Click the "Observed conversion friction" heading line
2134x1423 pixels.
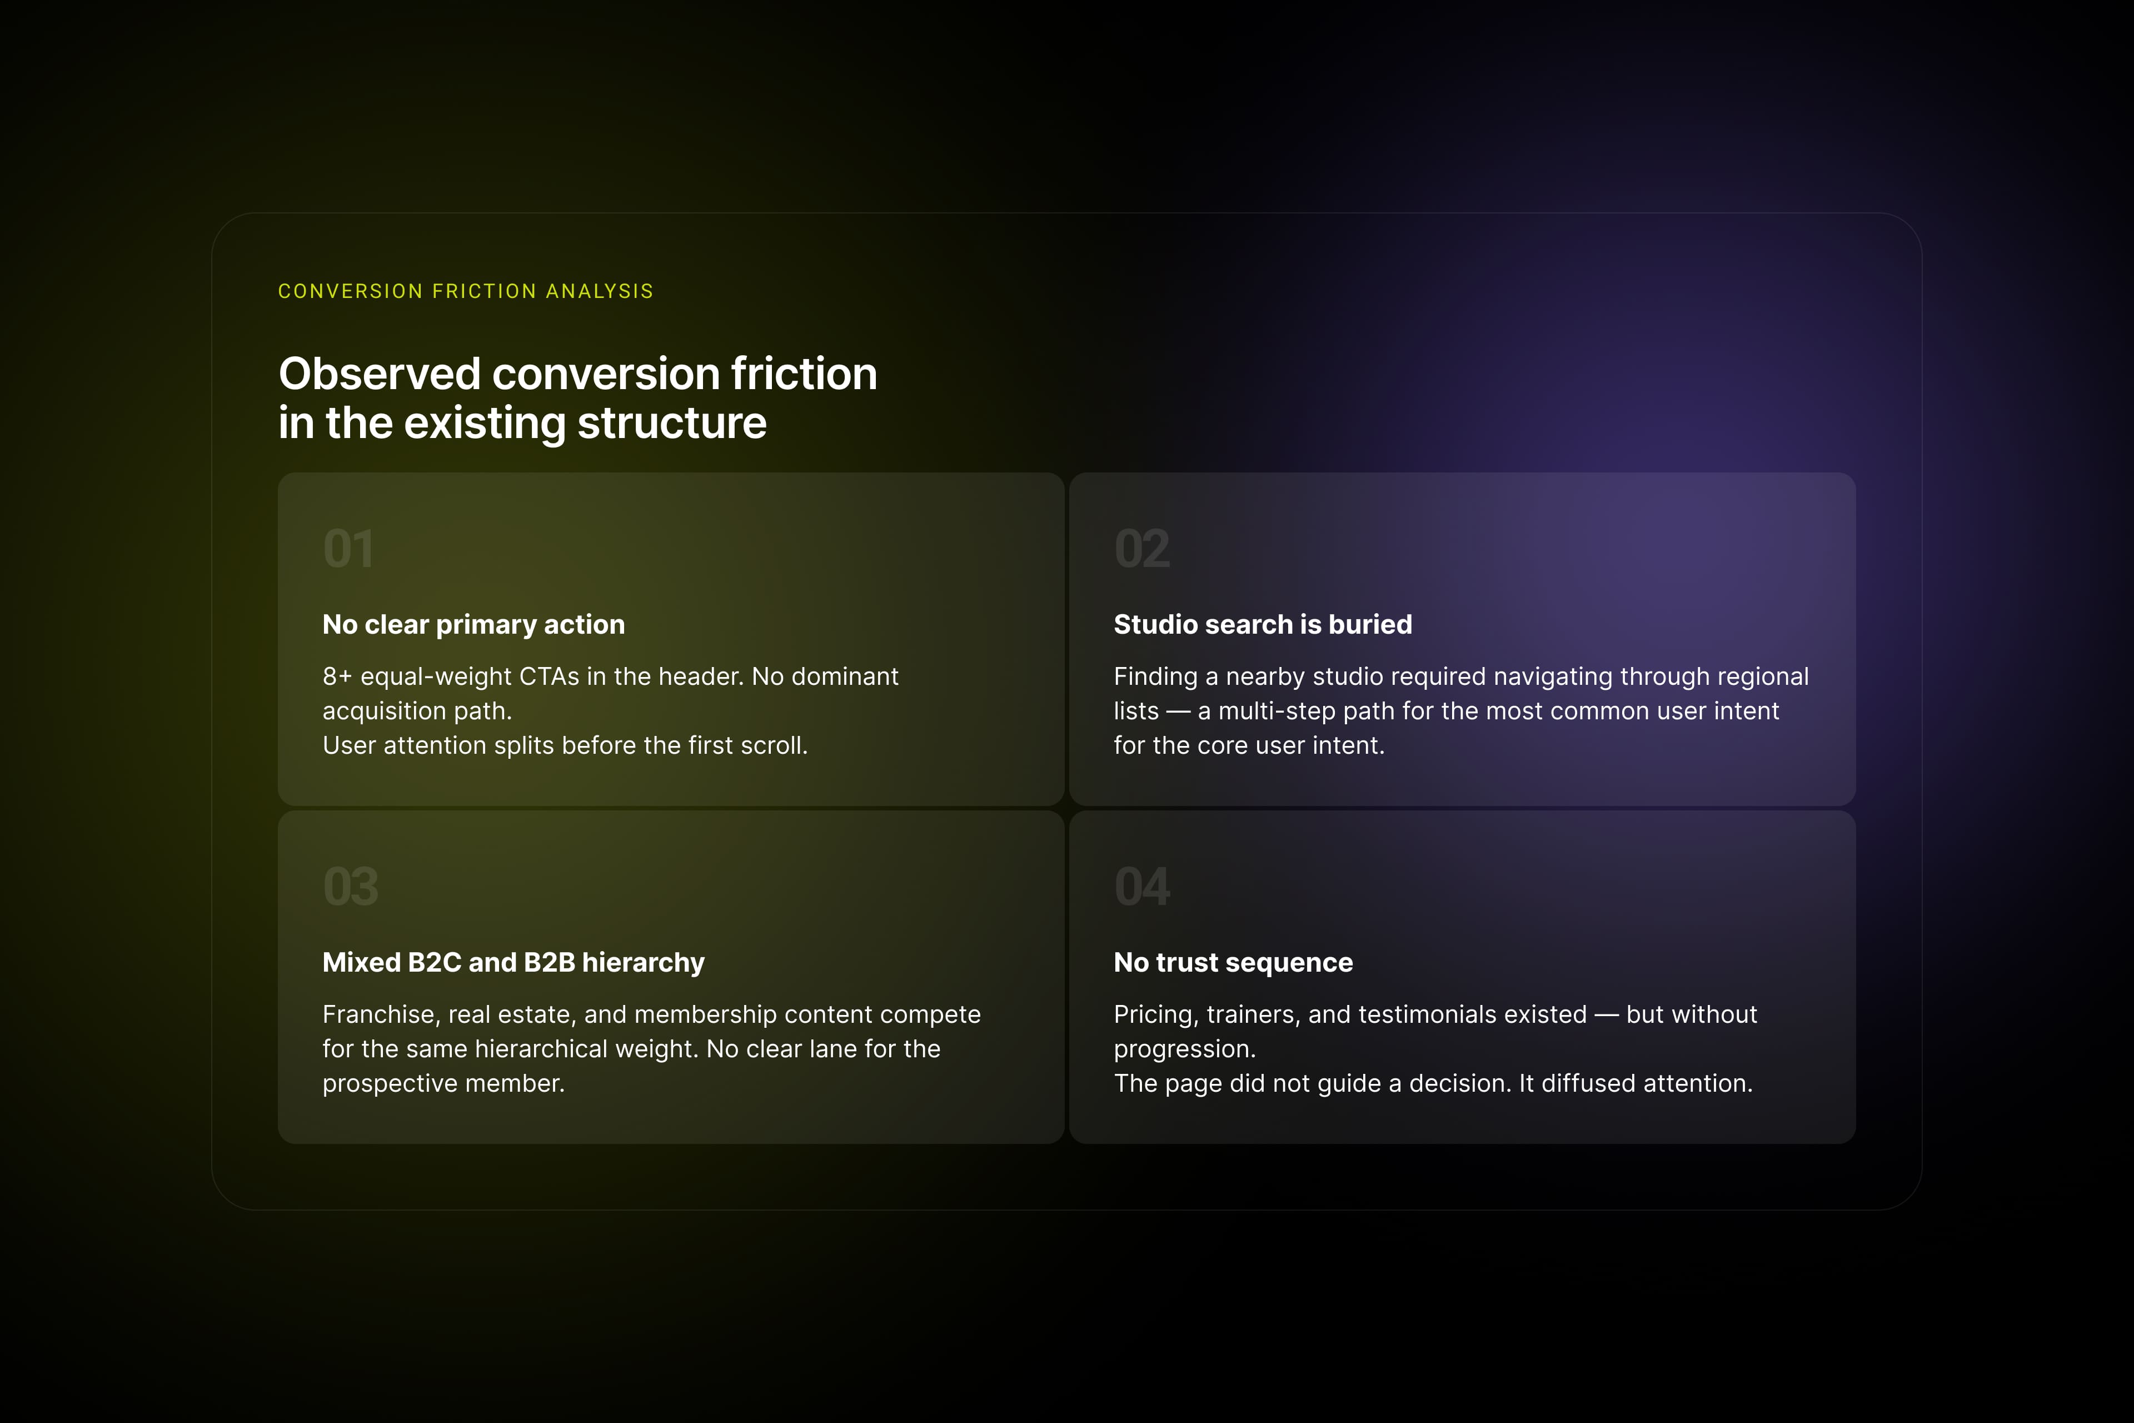[578, 374]
